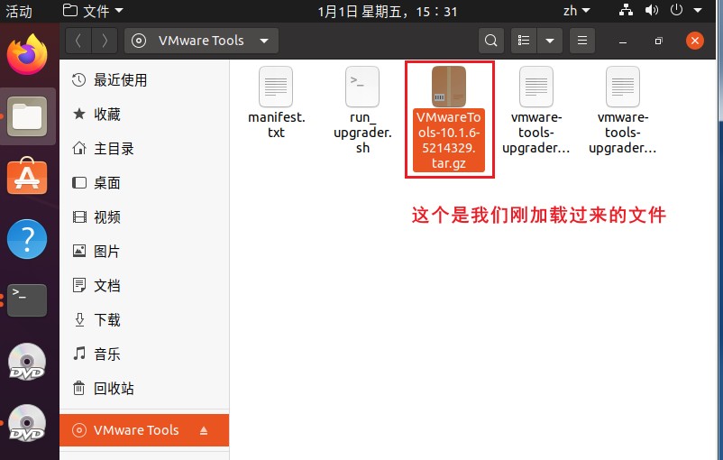Select the manifest.txt file

[276, 103]
